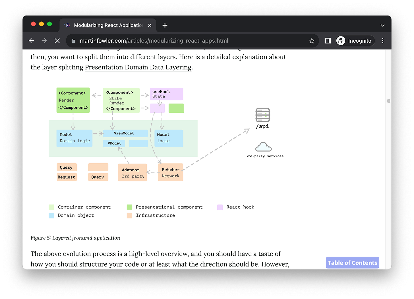Open the Chrome three-dot menu
Screen dimensions: 414x299
tap(383, 41)
